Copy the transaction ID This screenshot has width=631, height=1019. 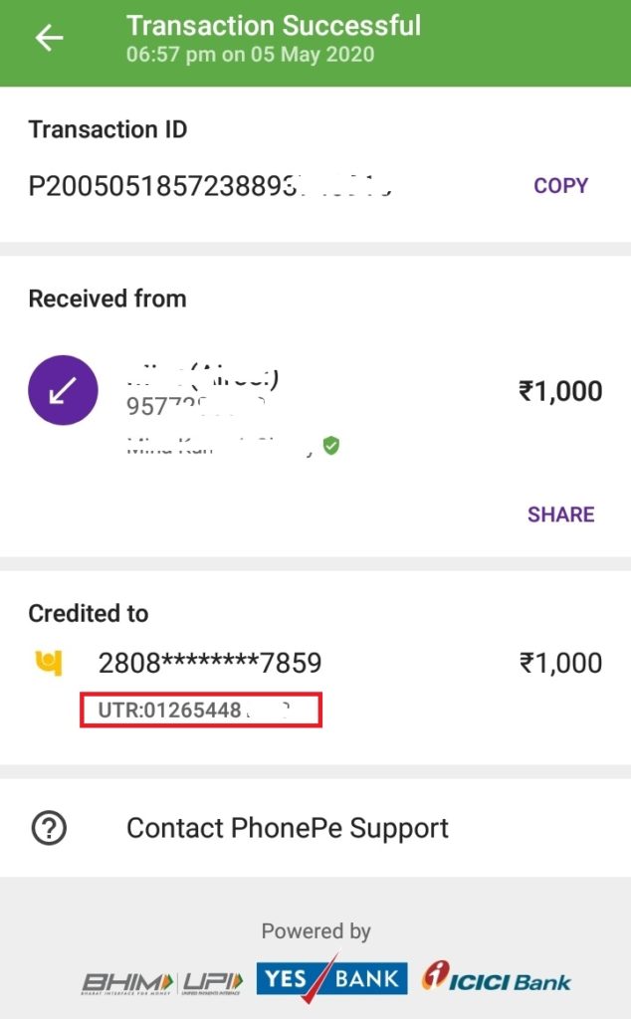[x=560, y=186]
